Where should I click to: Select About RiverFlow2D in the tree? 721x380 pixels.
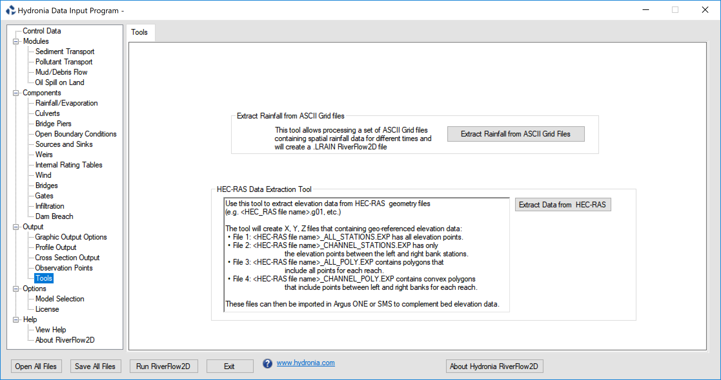[x=65, y=340]
